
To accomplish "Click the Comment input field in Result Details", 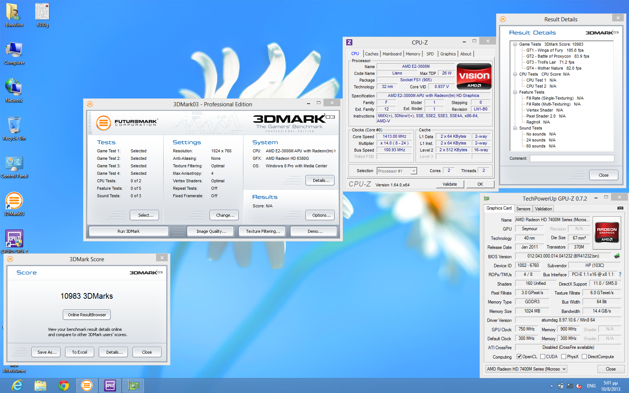I will click(x=572, y=158).
